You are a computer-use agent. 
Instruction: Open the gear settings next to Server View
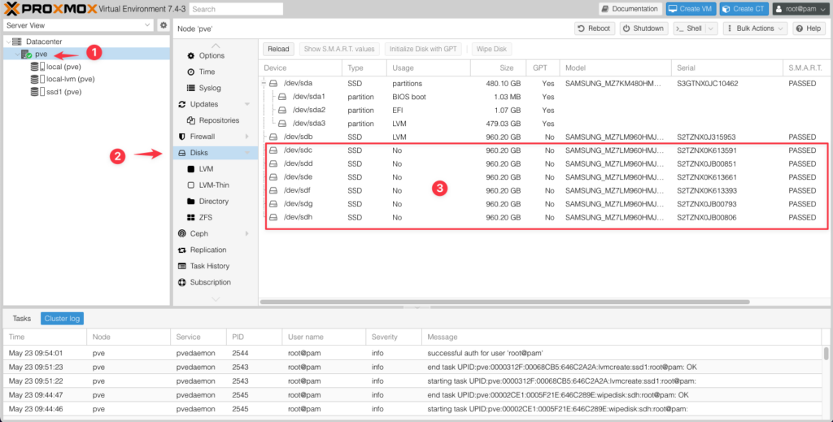(x=164, y=25)
